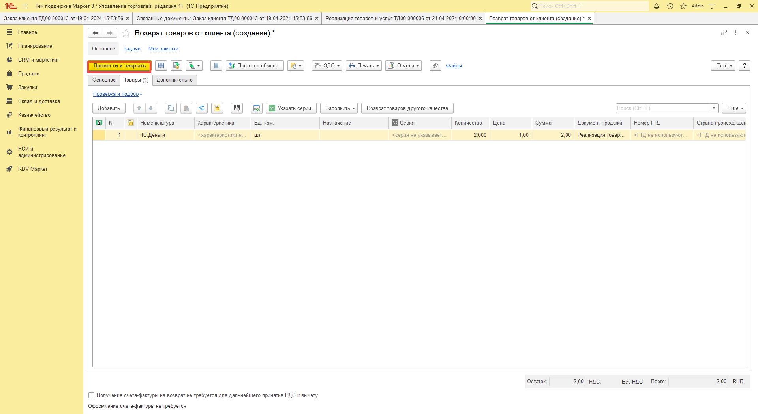Image resolution: width=758 pixels, height=414 pixels.
Task: Select the Товары (1) tab
Action: tap(136, 80)
